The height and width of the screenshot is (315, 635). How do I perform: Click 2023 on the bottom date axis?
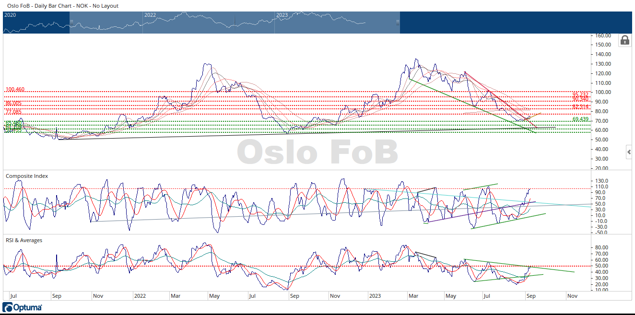[375, 296]
